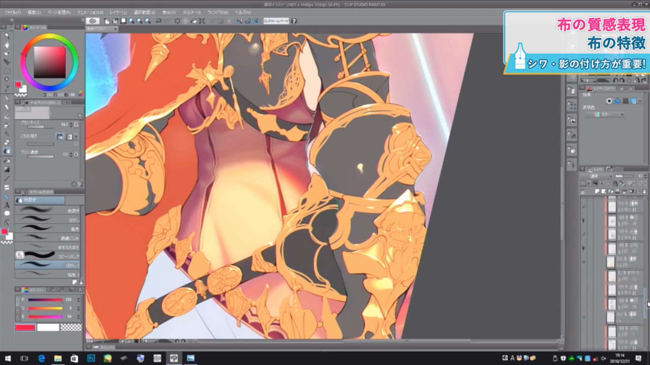Select transparent color chip under color wheel
Image resolution: width=650 pixels, height=365 pixels.
coord(20,94)
